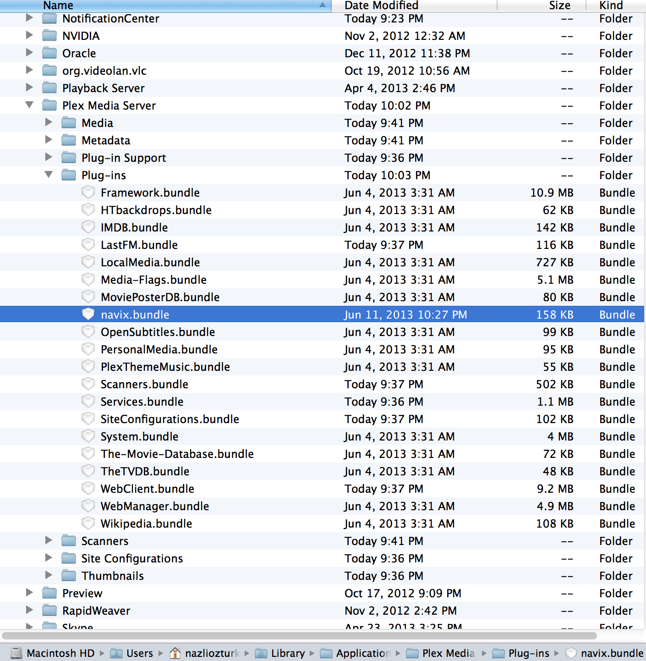Click the Wikipedia.bundle icon
This screenshot has height=661, width=646.
tap(88, 523)
